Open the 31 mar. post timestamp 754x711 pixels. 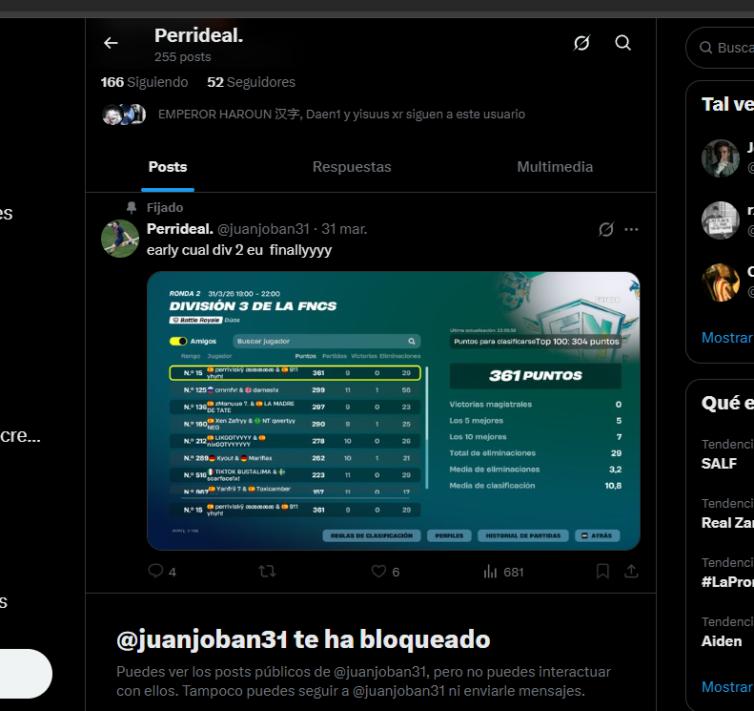(344, 229)
